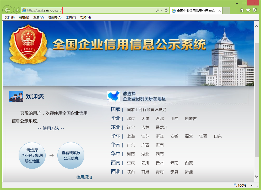Open the 文件(F) menu
261x190 pixels.
(9, 17)
